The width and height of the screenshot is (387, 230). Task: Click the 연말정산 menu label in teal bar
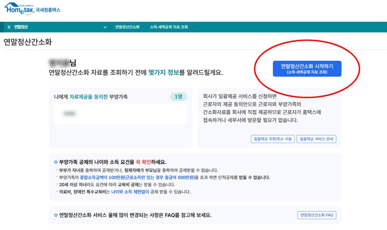point(21,27)
